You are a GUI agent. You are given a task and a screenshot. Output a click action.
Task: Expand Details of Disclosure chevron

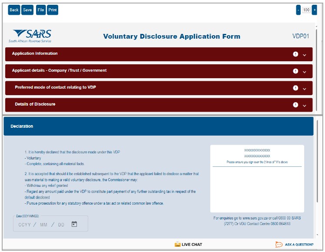tap(305, 106)
